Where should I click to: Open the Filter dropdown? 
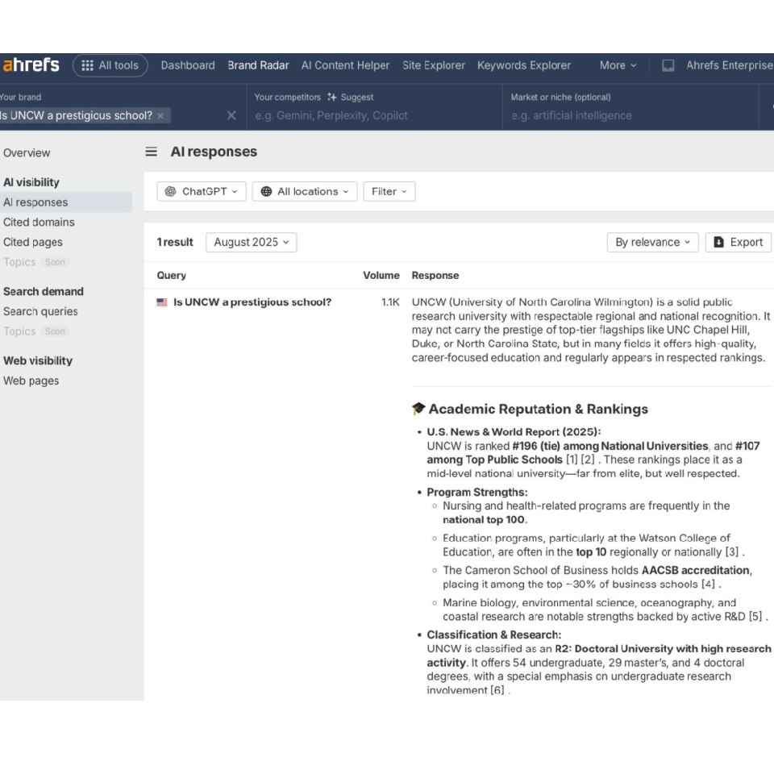click(x=389, y=192)
